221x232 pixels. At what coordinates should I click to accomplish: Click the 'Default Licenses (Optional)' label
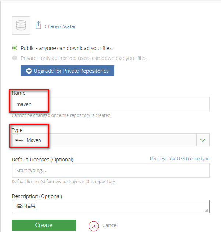click(43, 160)
